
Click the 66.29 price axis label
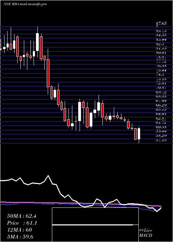[161, 105]
